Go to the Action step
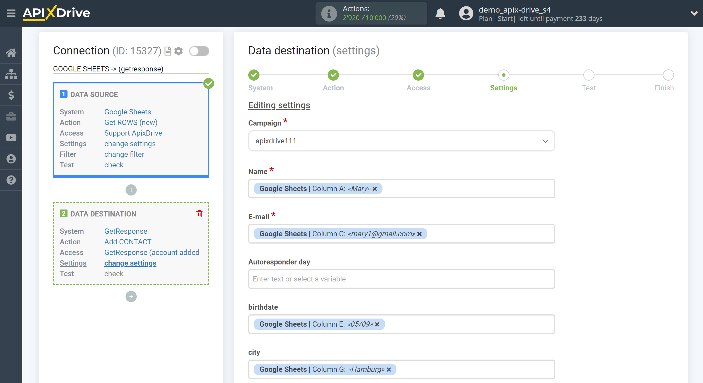This screenshot has height=383, width=703. [x=333, y=75]
